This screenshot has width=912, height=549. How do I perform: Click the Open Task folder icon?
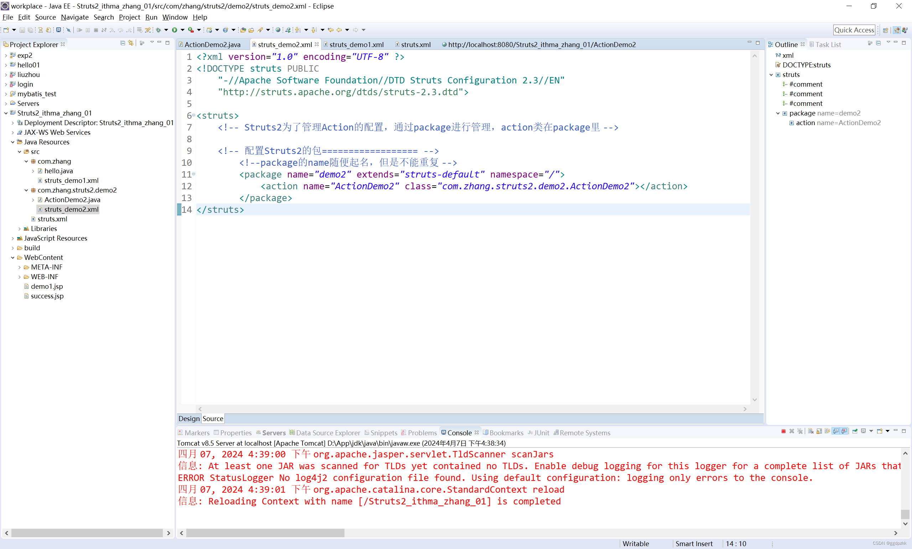click(x=252, y=30)
